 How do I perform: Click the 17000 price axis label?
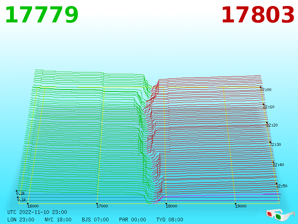(x=102, y=206)
